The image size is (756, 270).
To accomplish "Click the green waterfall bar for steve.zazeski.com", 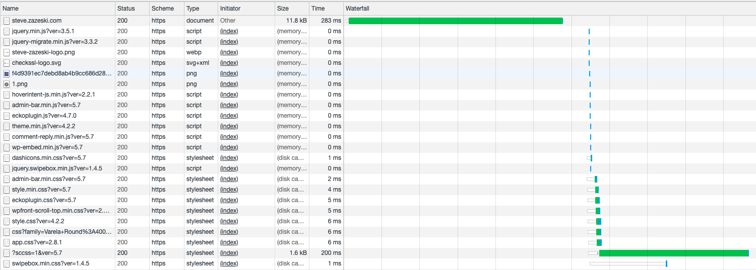I will pos(455,21).
